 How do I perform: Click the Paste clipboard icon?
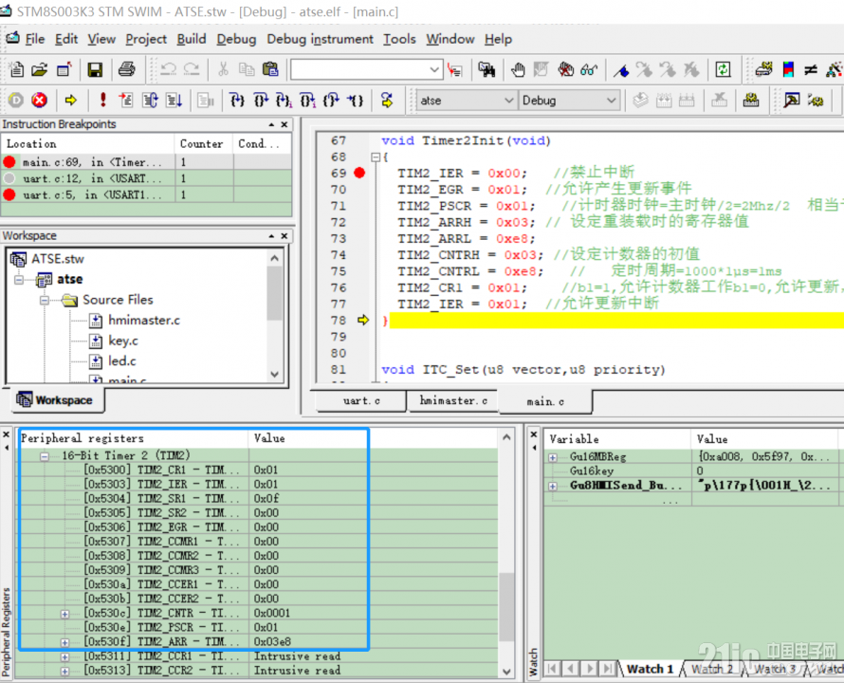pyautogui.click(x=270, y=69)
